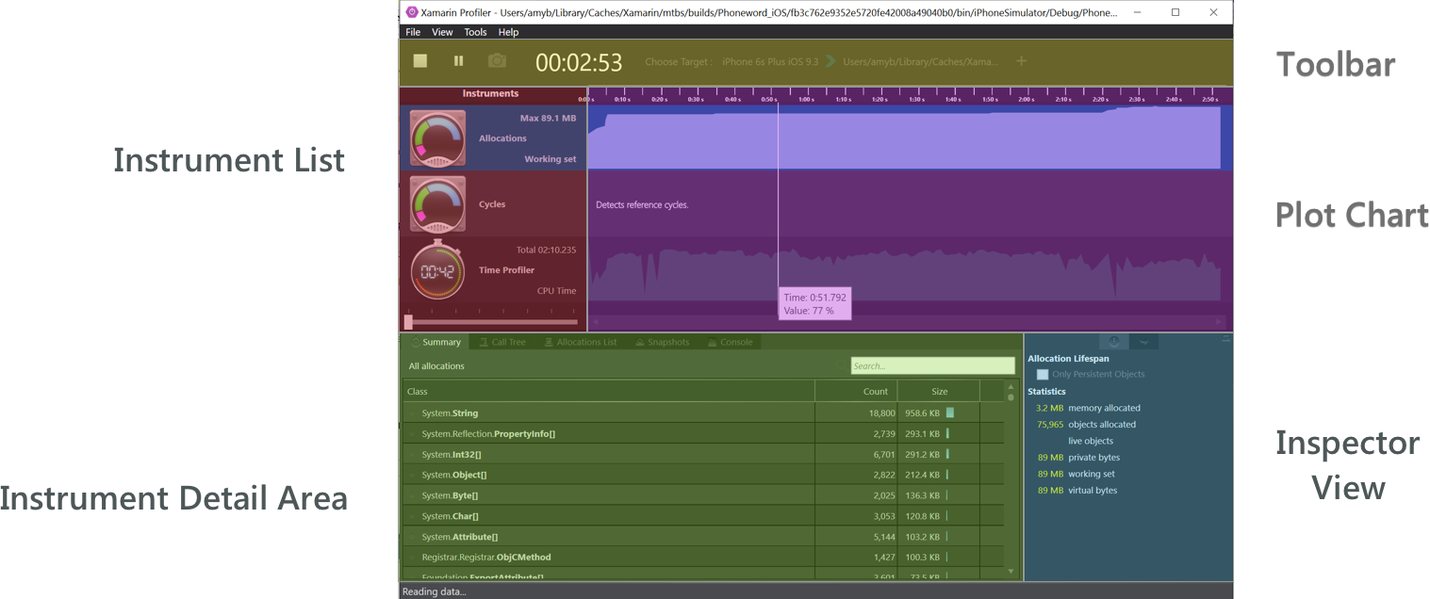Expand the System.Byte[] row
This screenshot has width=1430, height=599.
[412, 495]
